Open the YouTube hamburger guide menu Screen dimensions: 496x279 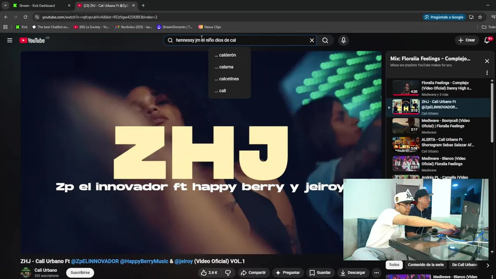10,40
